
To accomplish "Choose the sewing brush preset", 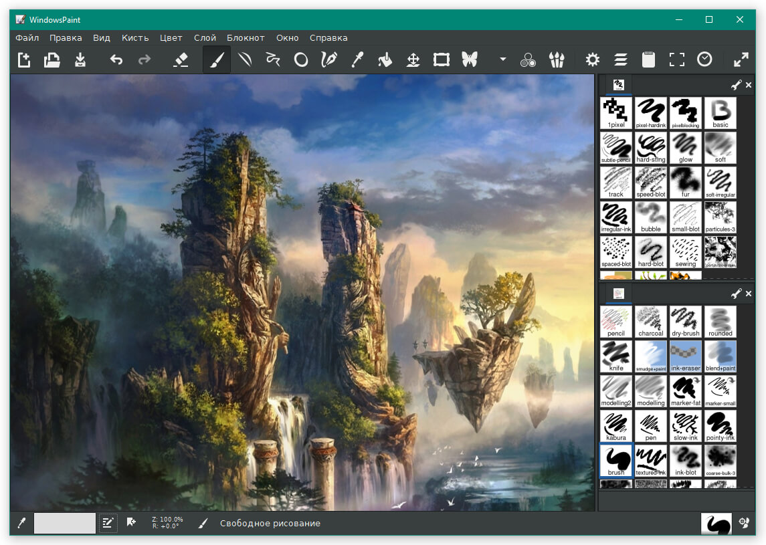I will [686, 252].
